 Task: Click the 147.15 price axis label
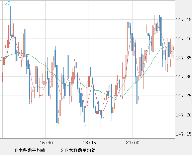click(184, 134)
